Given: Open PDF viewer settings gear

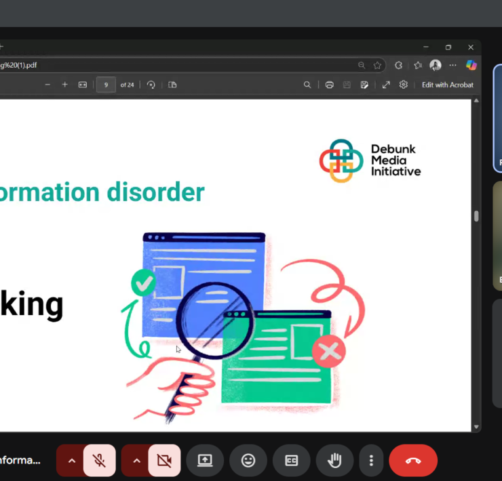Looking at the screenshot, I should 404,85.
